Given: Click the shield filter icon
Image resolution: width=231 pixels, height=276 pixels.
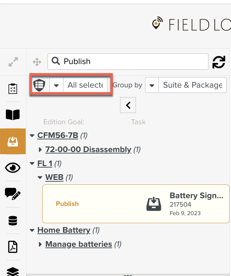Looking at the screenshot, I should [x=39, y=85].
